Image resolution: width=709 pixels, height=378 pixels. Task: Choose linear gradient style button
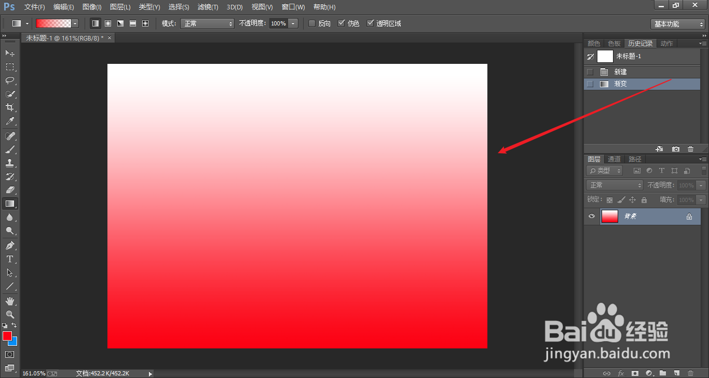[95, 23]
